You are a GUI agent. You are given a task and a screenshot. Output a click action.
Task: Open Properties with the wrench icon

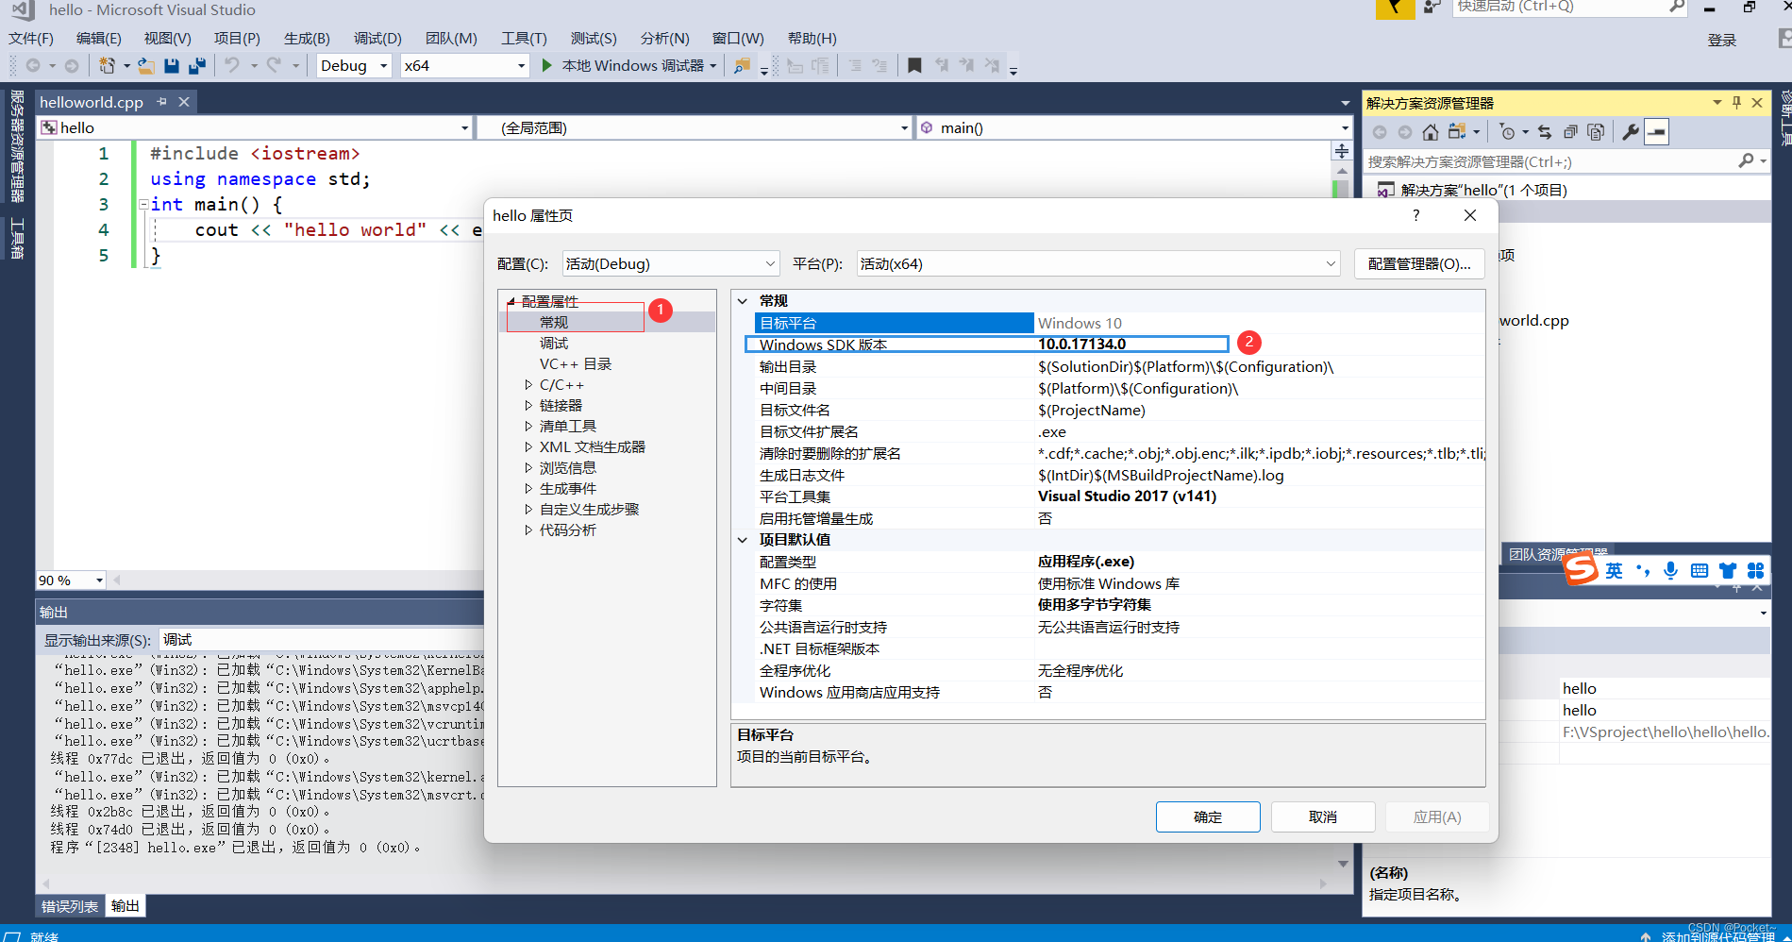tap(1630, 132)
